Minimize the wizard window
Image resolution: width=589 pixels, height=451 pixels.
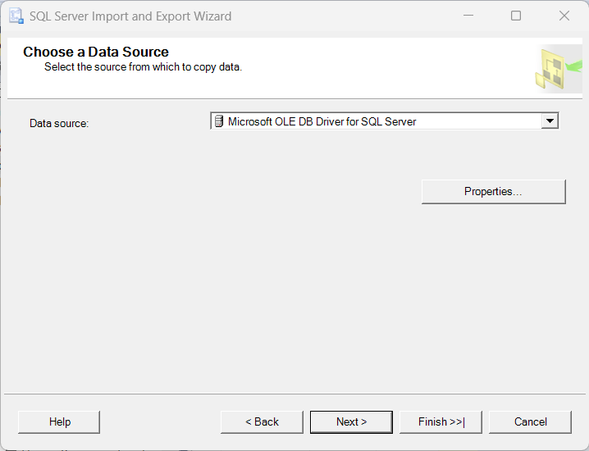[x=468, y=16]
